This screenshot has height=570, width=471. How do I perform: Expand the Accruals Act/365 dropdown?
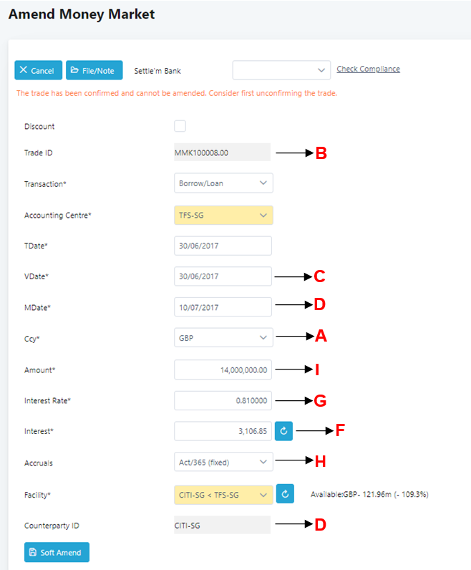point(223,463)
